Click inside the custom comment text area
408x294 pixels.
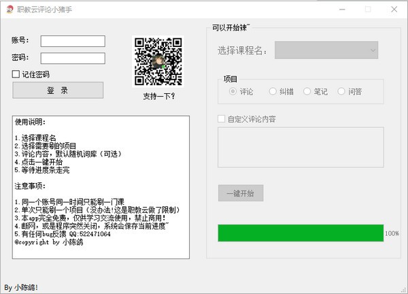pos(301,147)
